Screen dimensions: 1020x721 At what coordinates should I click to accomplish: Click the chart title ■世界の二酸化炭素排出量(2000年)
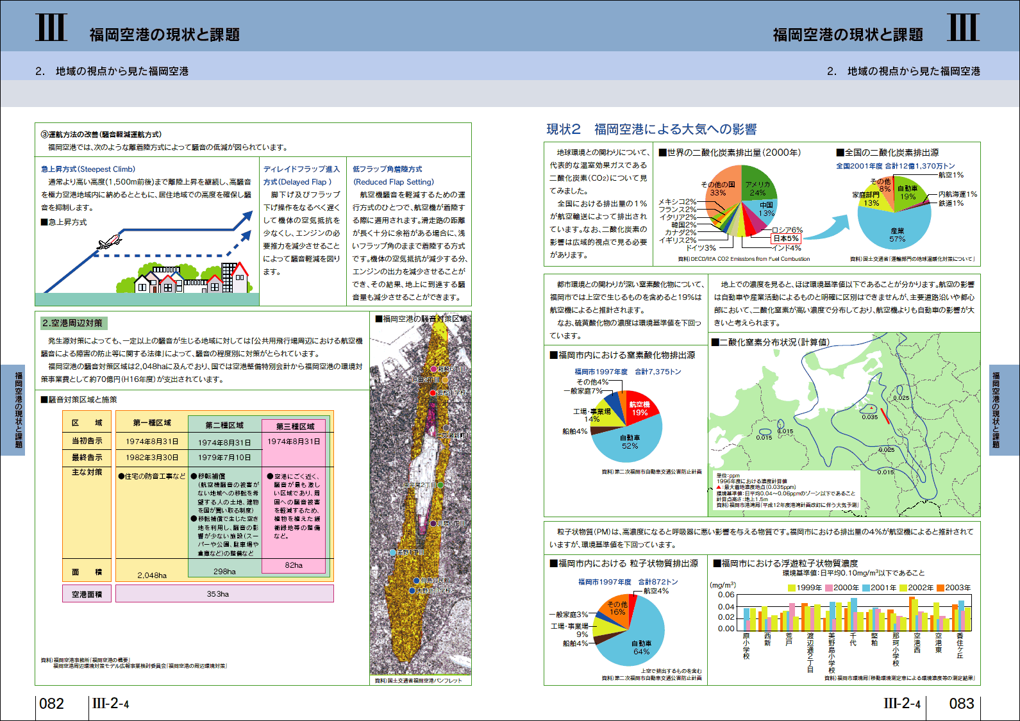(730, 153)
